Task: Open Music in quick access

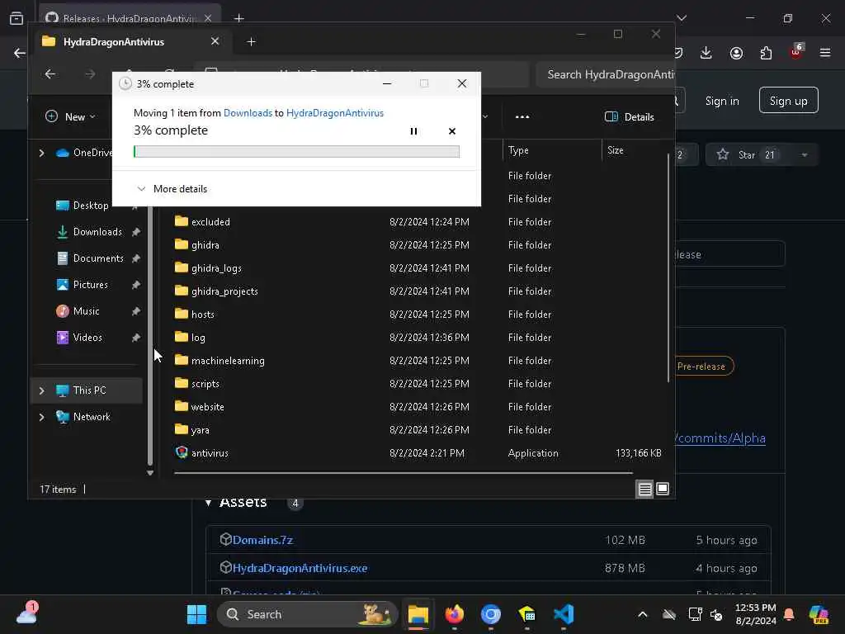Action: (x=78, y=311)
